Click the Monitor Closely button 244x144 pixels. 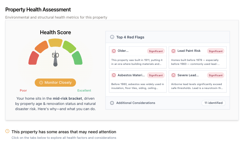click(x=55, y=82)
